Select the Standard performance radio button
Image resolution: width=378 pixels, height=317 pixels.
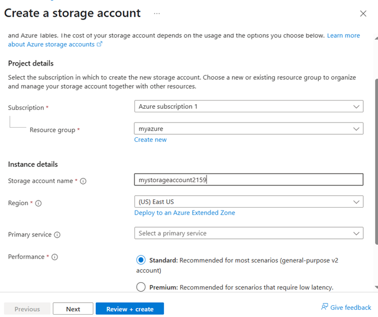(141, 260)
